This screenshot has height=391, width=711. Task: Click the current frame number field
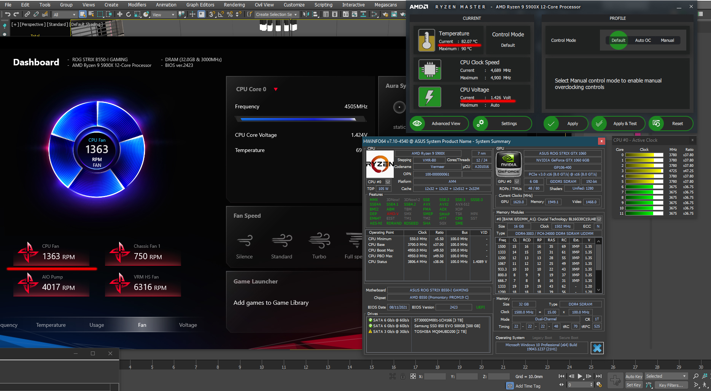(578, 385)
